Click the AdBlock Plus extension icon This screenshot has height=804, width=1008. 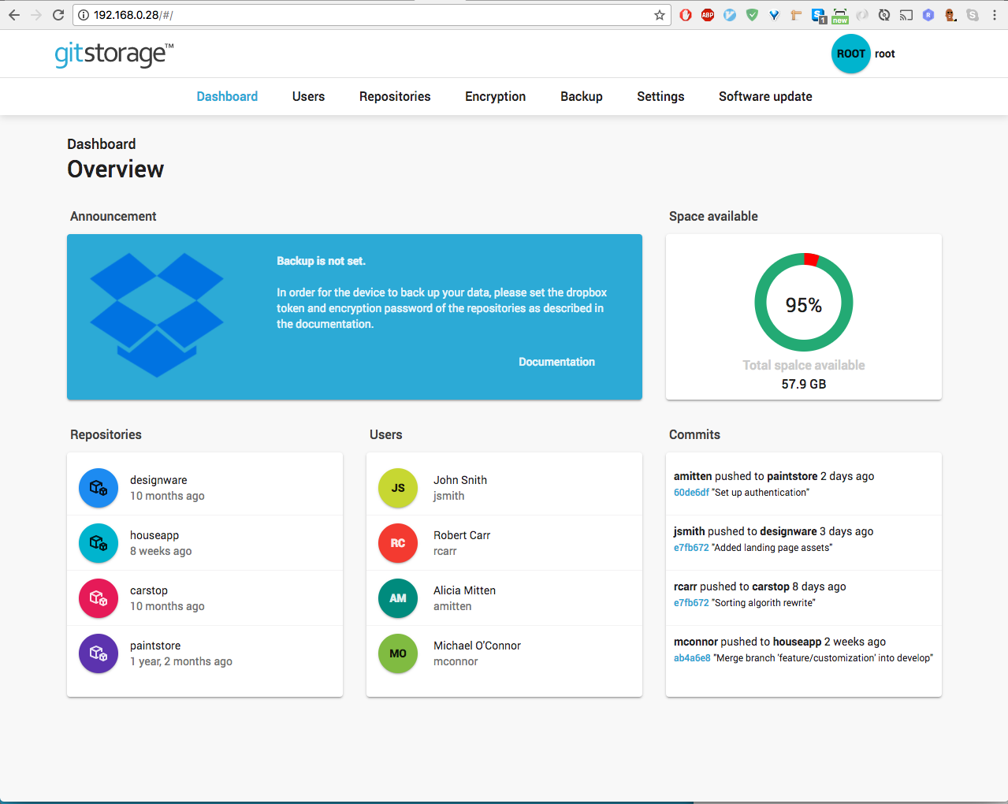pyautogui.click(x=708, y=14)
